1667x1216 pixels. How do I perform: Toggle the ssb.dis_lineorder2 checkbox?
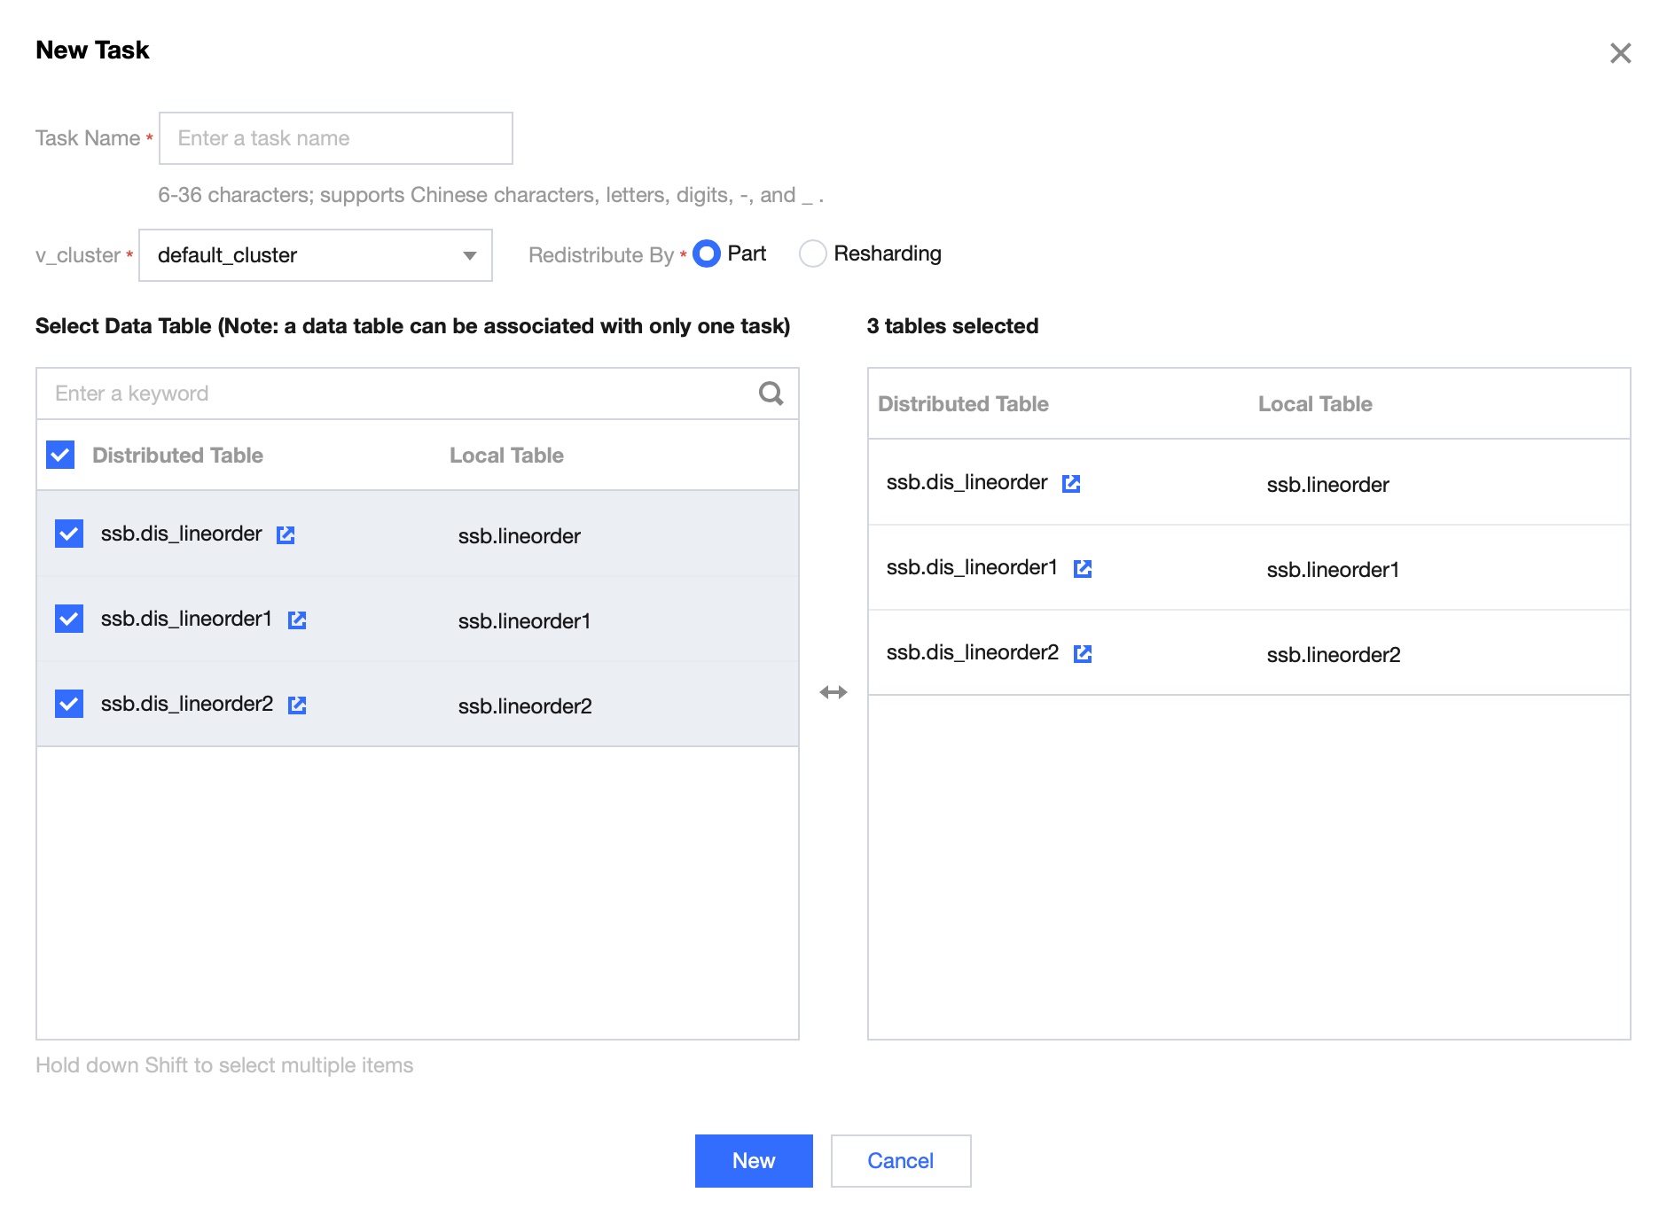pyautogui.click(x=69, y=704)
